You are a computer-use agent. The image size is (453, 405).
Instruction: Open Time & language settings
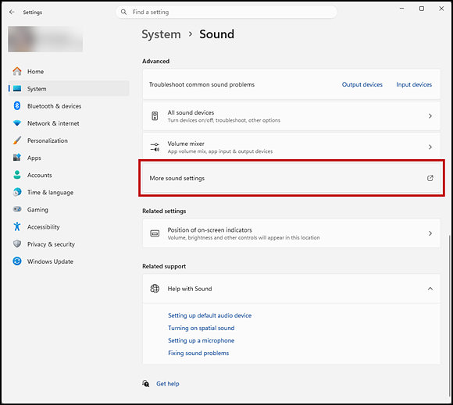click(69, 192)
